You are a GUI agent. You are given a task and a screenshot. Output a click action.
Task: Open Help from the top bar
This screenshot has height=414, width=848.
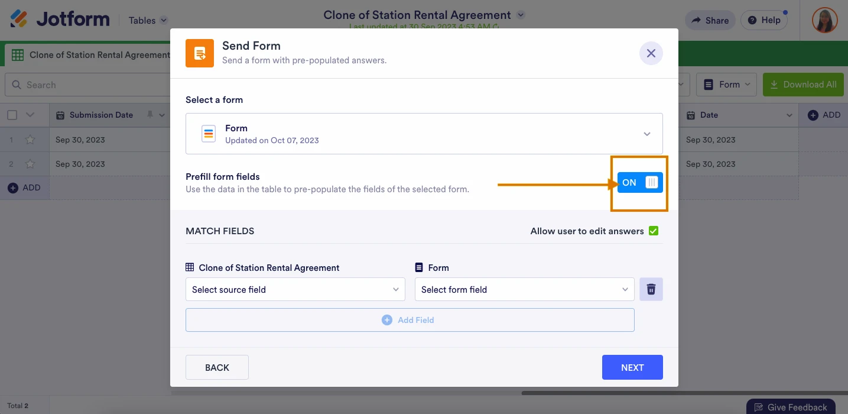coord(764,20)
